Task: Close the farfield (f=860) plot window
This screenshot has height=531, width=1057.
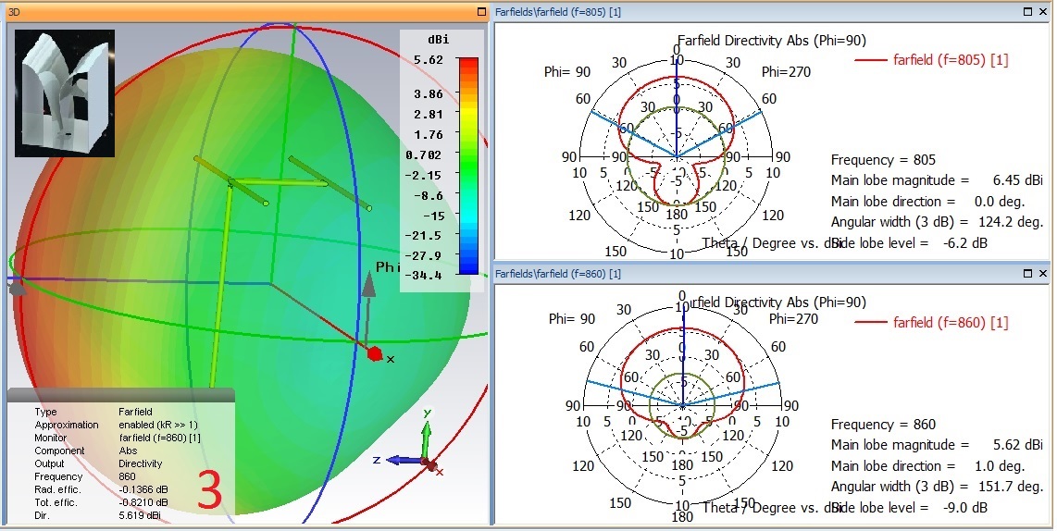Action: click(x=1043, y=273)
